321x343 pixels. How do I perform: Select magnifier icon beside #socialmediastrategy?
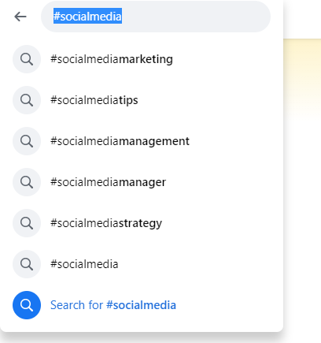click(27, 223)
